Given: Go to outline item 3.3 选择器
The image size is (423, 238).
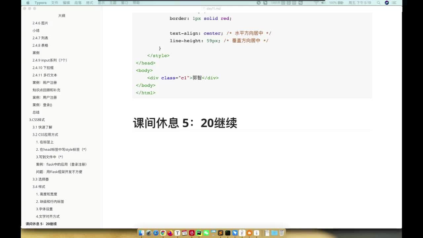Looking at the screenshot, I should pyautogui.click(x=41, y=179).
